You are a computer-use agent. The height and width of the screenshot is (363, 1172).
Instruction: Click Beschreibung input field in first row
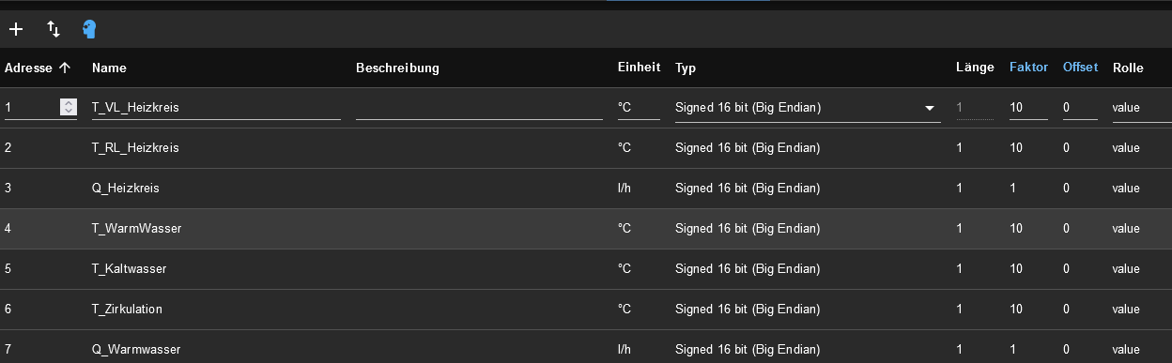tap(479, 108)
